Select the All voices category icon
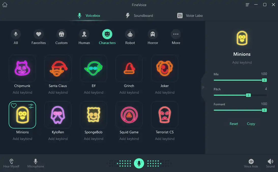This screenshot has width=278, height=172. tap(16, 34)
